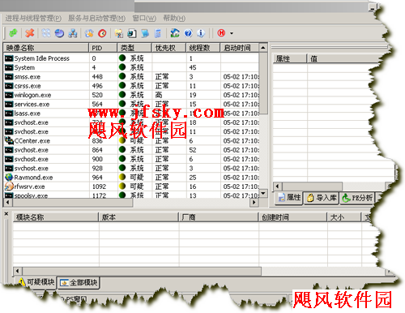Image resolution: width=405 pixels, height=313 pixels.
Task: Sort by 启动时间 column header
Action: [240, 48]
